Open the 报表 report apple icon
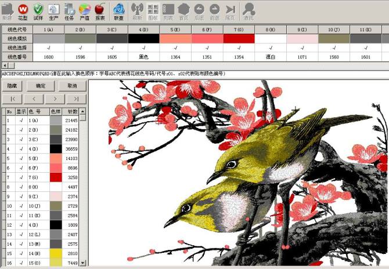Image resolution: width=389 pixels, height=269 pixels. 99,10
